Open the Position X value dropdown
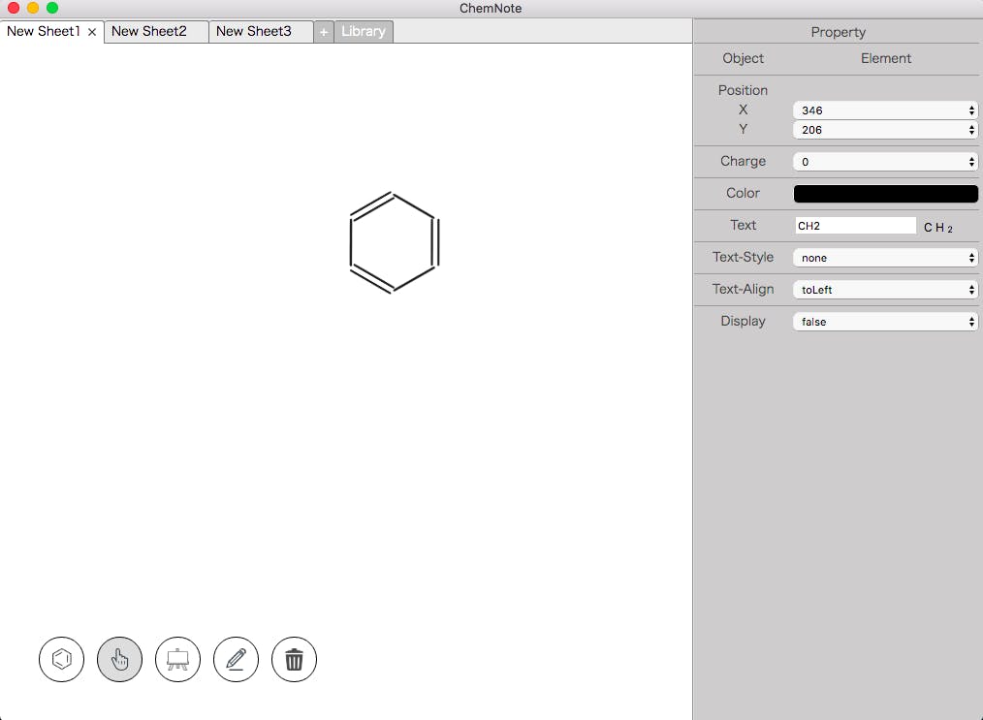Viewport: 983px width, 720px height. coord(885,110)
